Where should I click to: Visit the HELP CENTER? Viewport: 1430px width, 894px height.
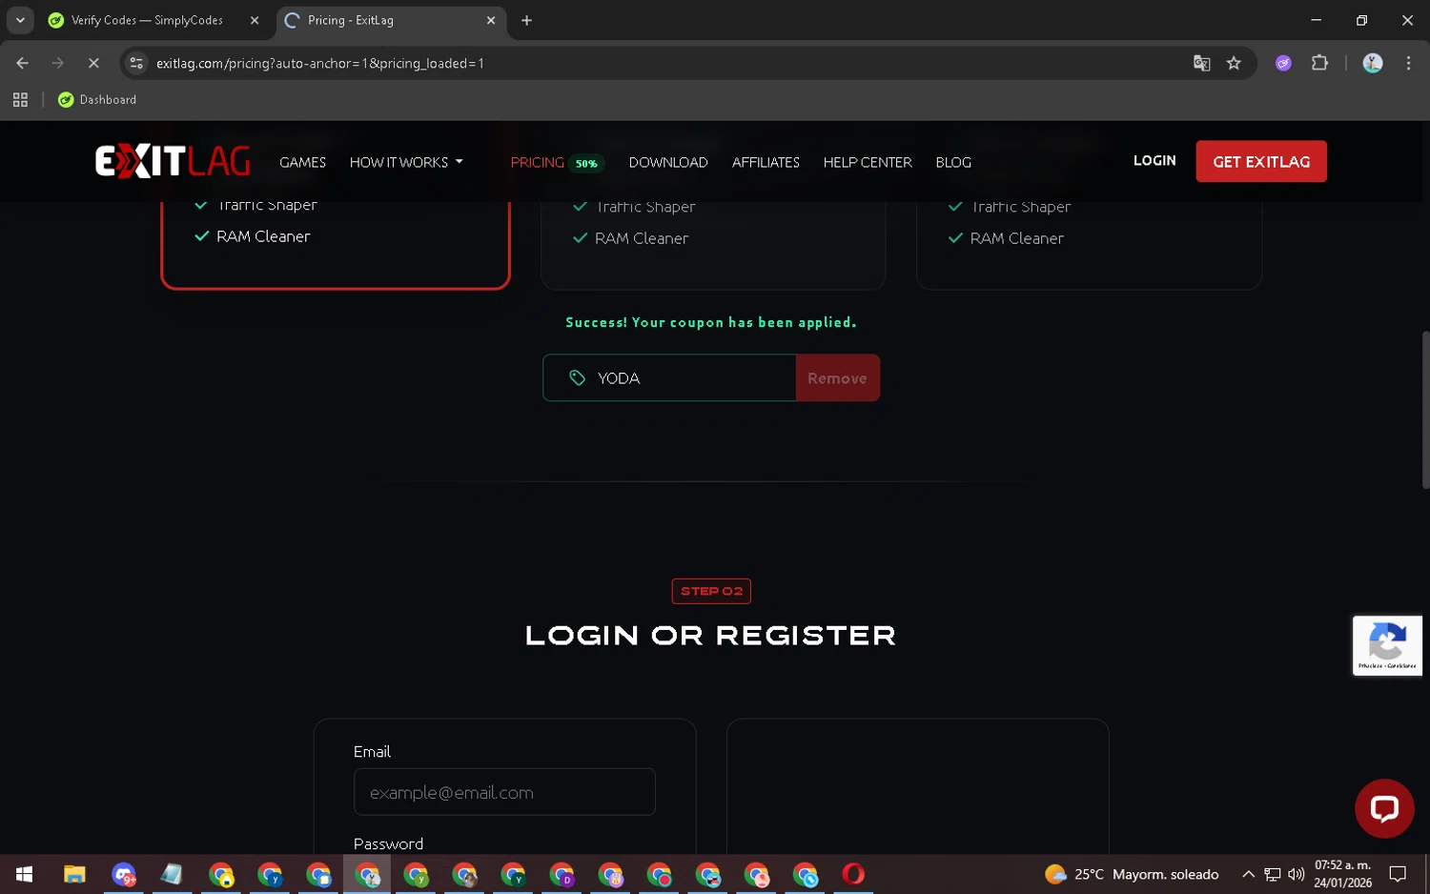pyautogui.click(x=868, y=162)
